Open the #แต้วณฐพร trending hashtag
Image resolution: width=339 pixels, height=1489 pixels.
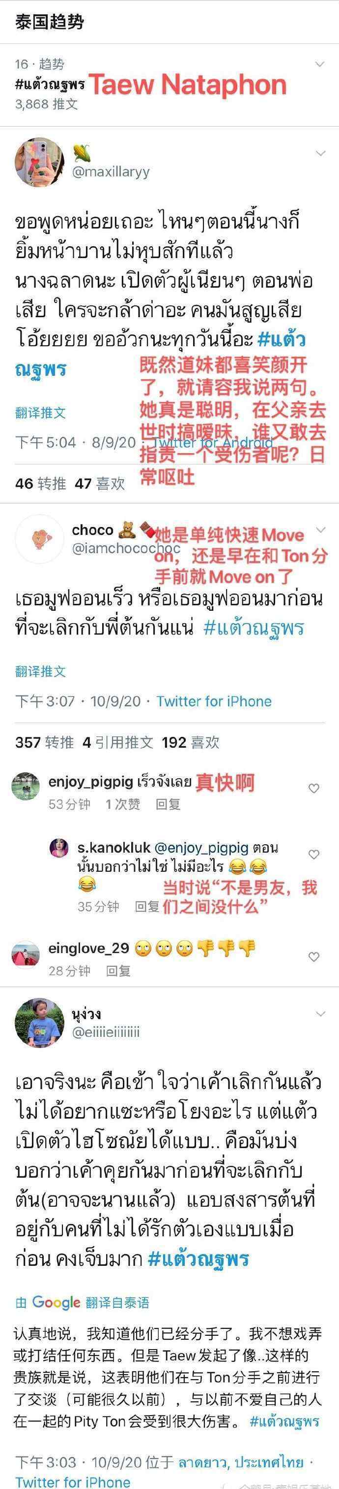(x=50, y=84)
